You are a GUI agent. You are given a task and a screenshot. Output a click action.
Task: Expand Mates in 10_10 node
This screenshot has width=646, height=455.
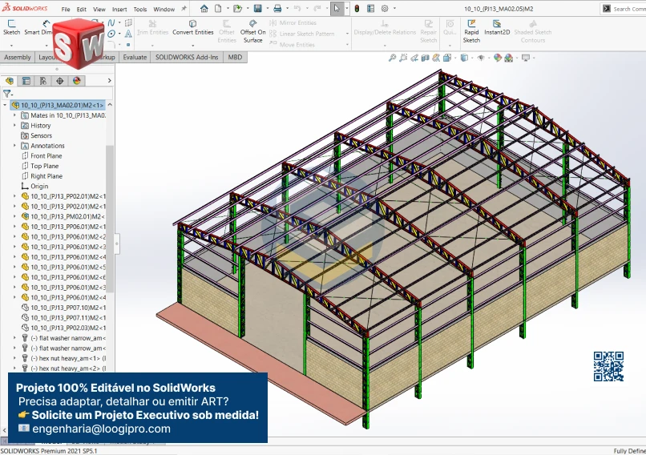pyautogui.click(x=14, y=115)
